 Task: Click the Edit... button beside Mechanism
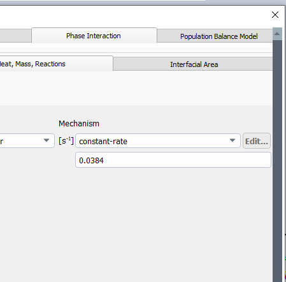tap(257, 141)
